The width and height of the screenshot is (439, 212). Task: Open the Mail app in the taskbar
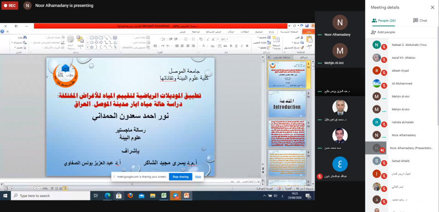pyautogui.click(x=141, y=196)
